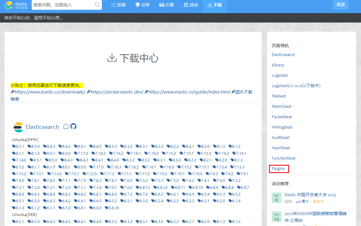
Task: Open Elastic 中国开发者大会 2023 event
Action: coord(310,195)
